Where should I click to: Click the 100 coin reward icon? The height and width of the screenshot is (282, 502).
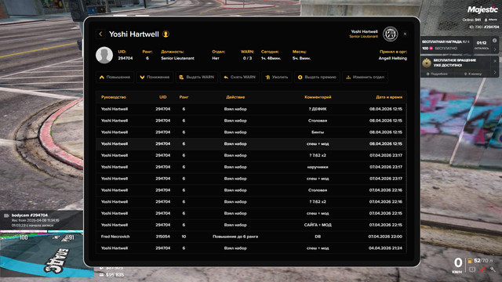(431, 49)
